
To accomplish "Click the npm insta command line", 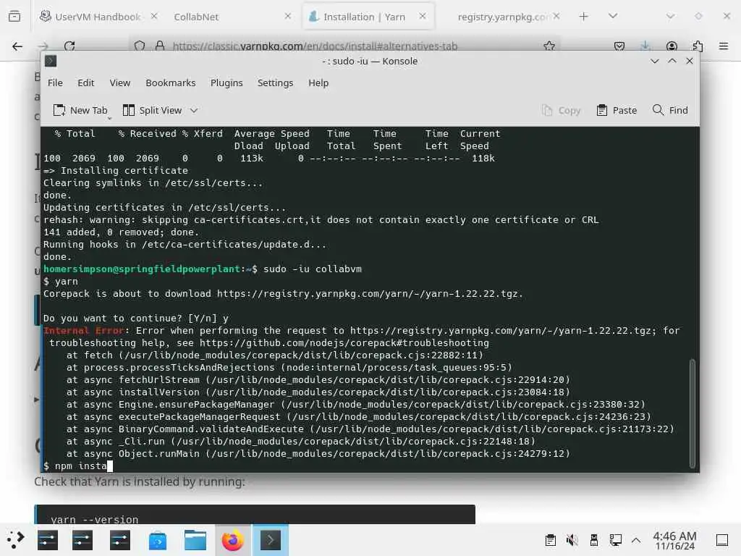I will coord(78,466).
